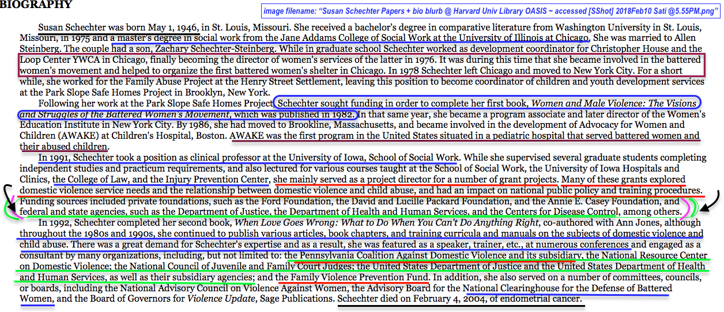Click the BIOGRAPHY heading
This screenshot has height=312, width=724.
point(36,5)
